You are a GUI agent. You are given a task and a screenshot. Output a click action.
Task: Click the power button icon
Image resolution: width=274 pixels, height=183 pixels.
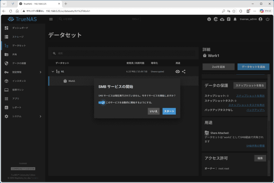267,19
